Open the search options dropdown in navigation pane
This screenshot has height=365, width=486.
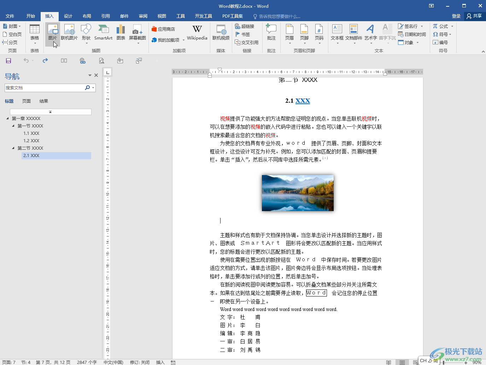pos(93,88)
